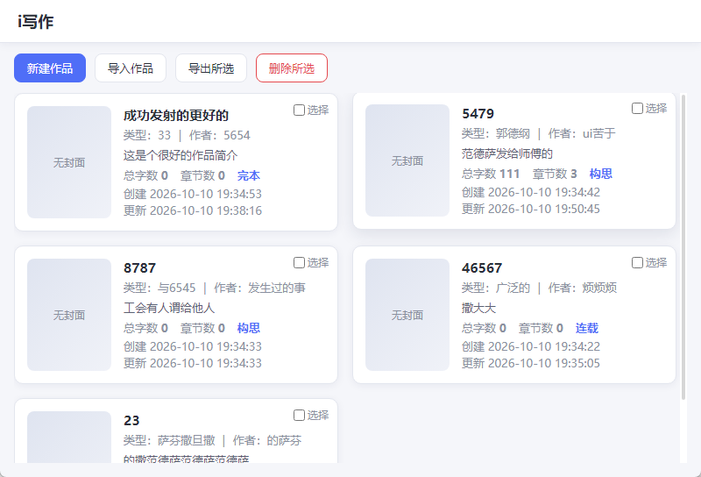This screenshot has width=701, height=477.
Task: Click 导出所选 to export selected works
Action: (211, 68)
